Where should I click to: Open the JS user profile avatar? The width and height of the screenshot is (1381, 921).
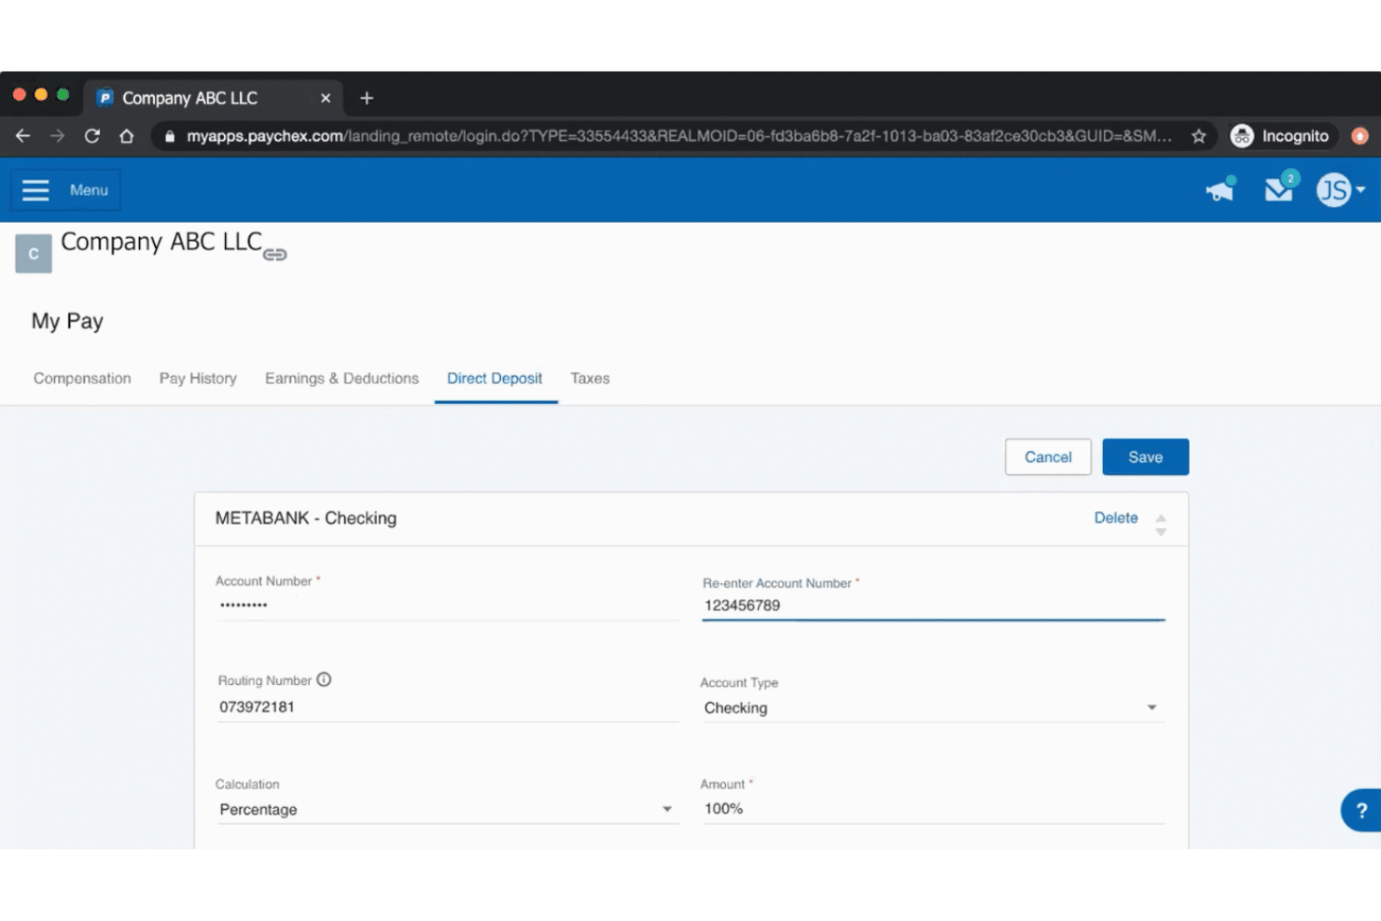pos(1333,190)
